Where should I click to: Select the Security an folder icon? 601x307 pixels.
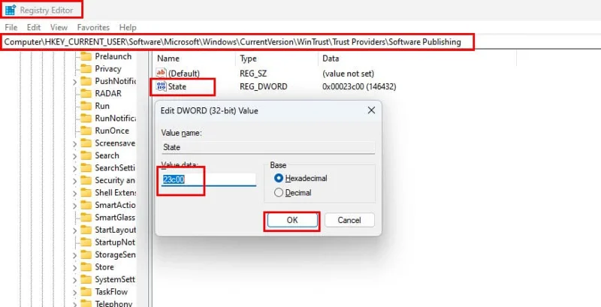coord(86,180)
